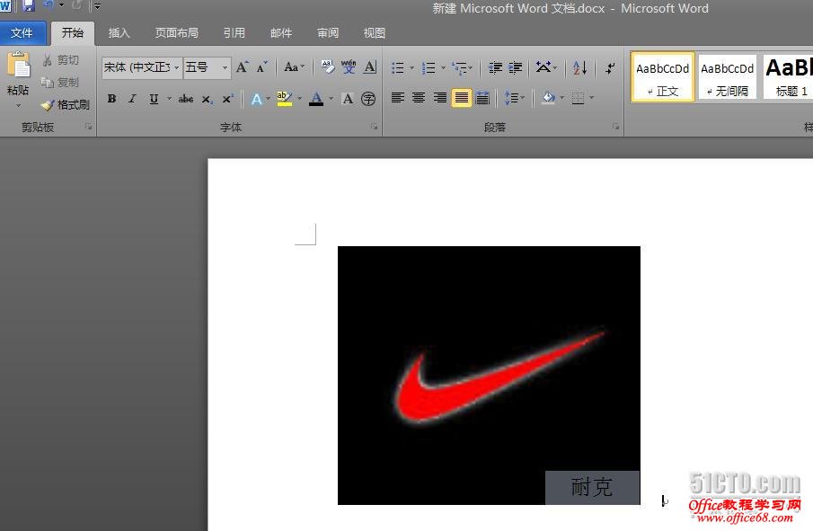Viewport: 813px width, 531px height.
Task: Click the strikethrough formatting icon
Action: [185, 99]
